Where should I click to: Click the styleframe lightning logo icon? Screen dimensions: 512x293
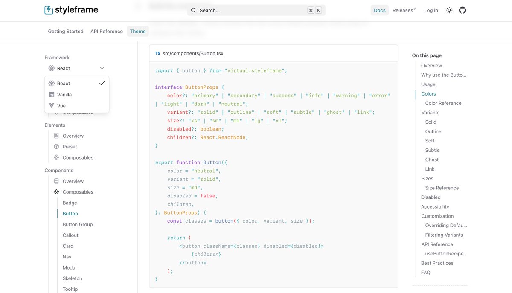coord(49,10)
